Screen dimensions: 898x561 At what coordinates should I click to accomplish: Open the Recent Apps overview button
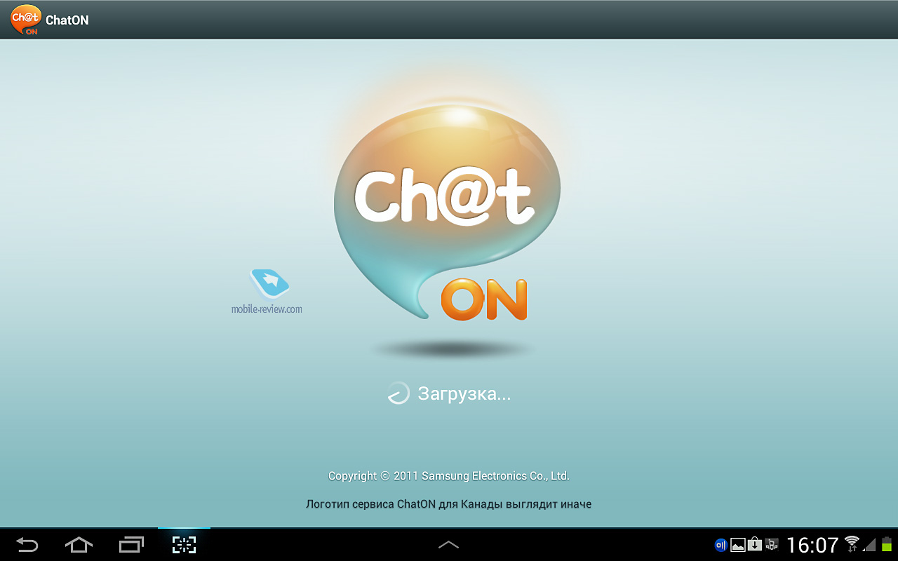coord(131,544)
